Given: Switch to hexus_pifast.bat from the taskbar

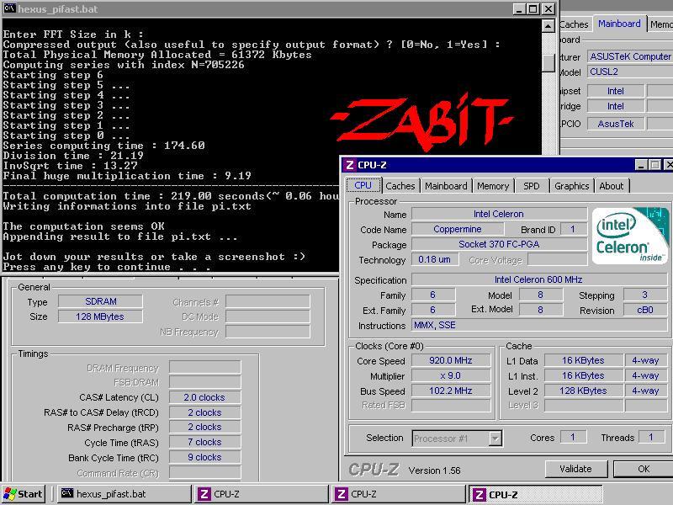Looking at the screenshot, I should click(x=124, y=494).
